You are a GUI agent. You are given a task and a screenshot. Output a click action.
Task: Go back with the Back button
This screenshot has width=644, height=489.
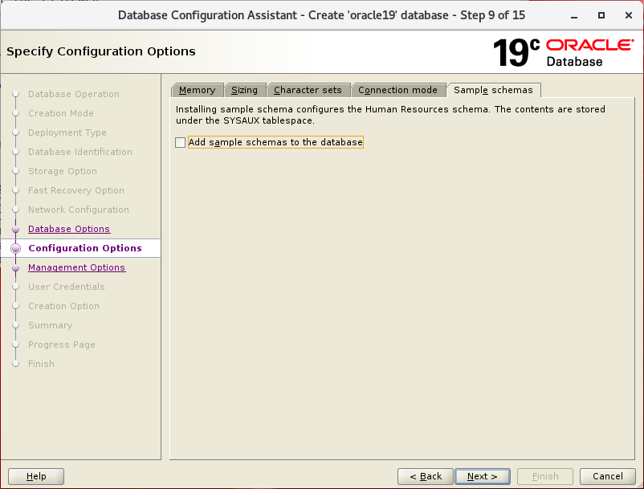click(x=426, y=476)
